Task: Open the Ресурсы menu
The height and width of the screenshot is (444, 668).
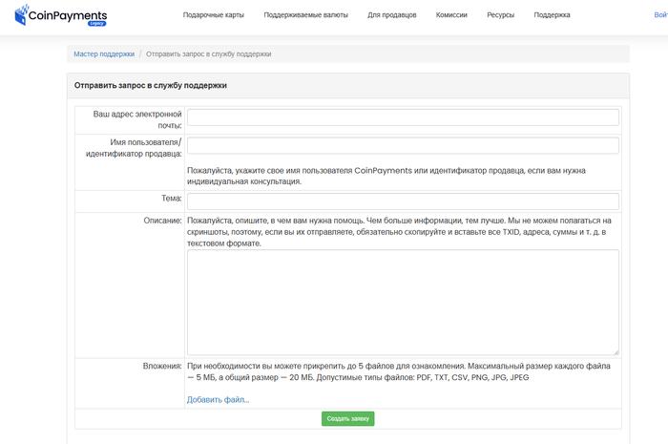Action: click(501, 15)
